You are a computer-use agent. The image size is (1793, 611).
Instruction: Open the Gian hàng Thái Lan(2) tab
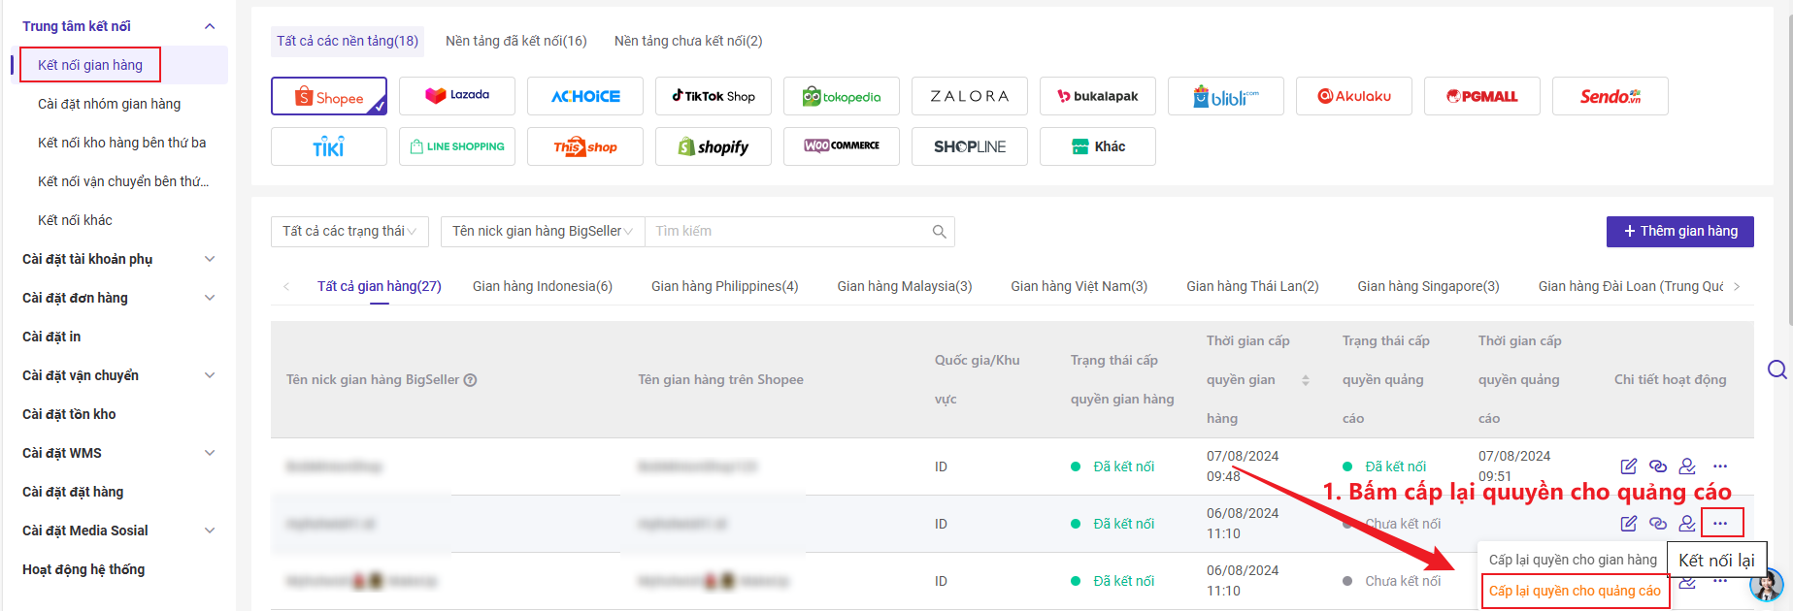1253,286
